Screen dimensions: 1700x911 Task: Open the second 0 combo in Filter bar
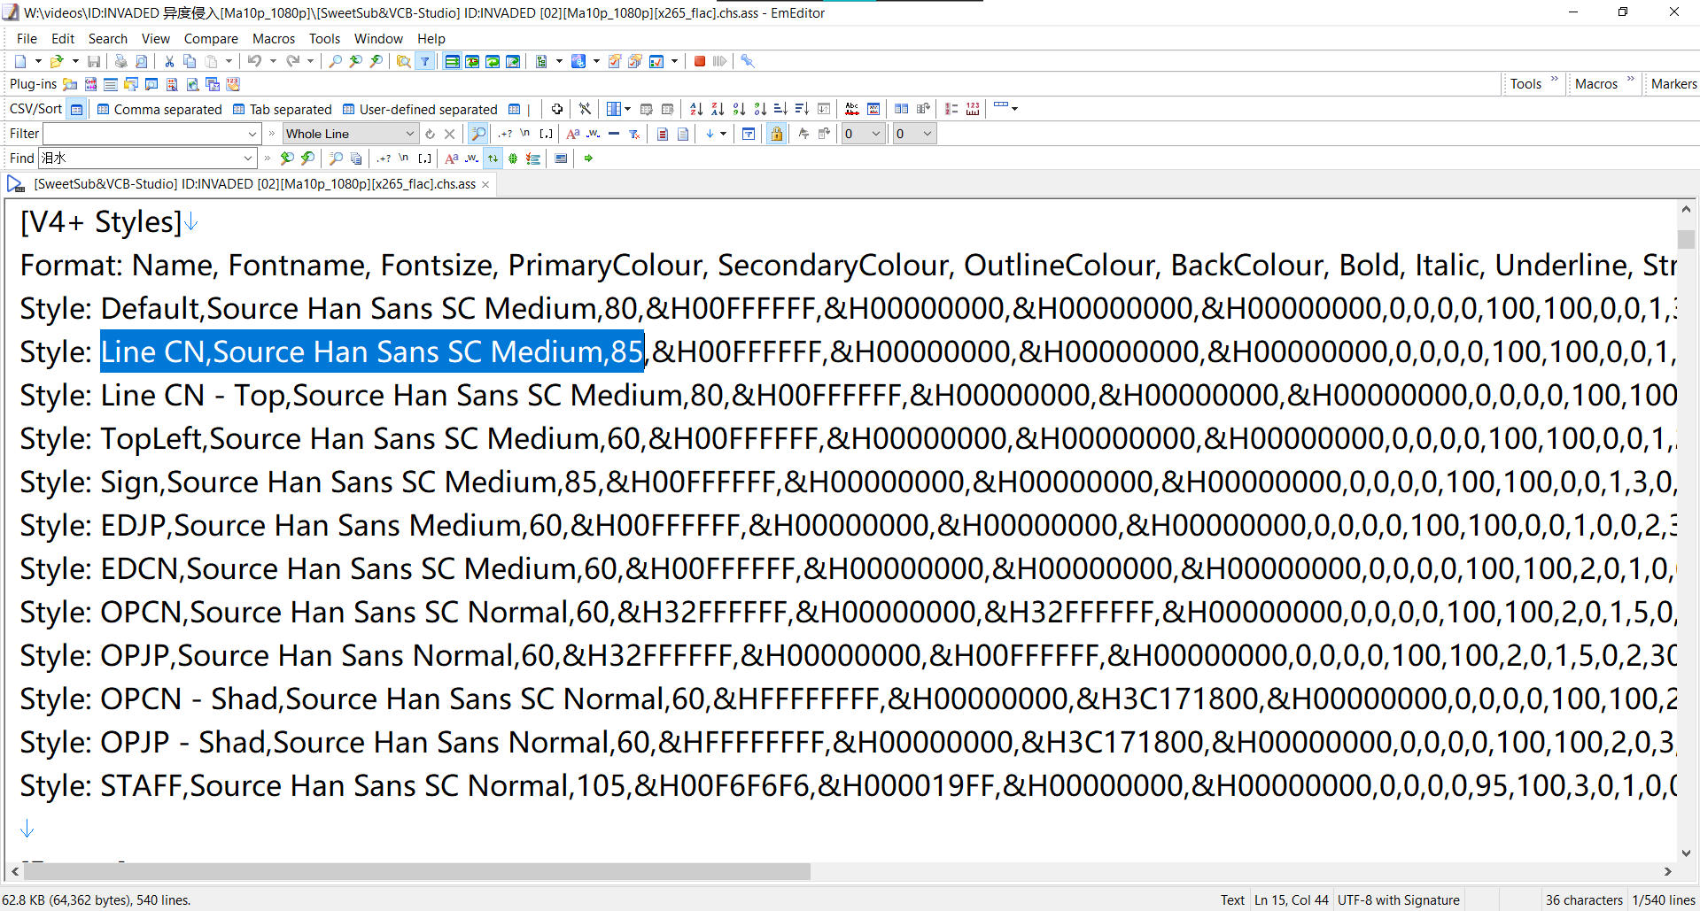[915, 134]
